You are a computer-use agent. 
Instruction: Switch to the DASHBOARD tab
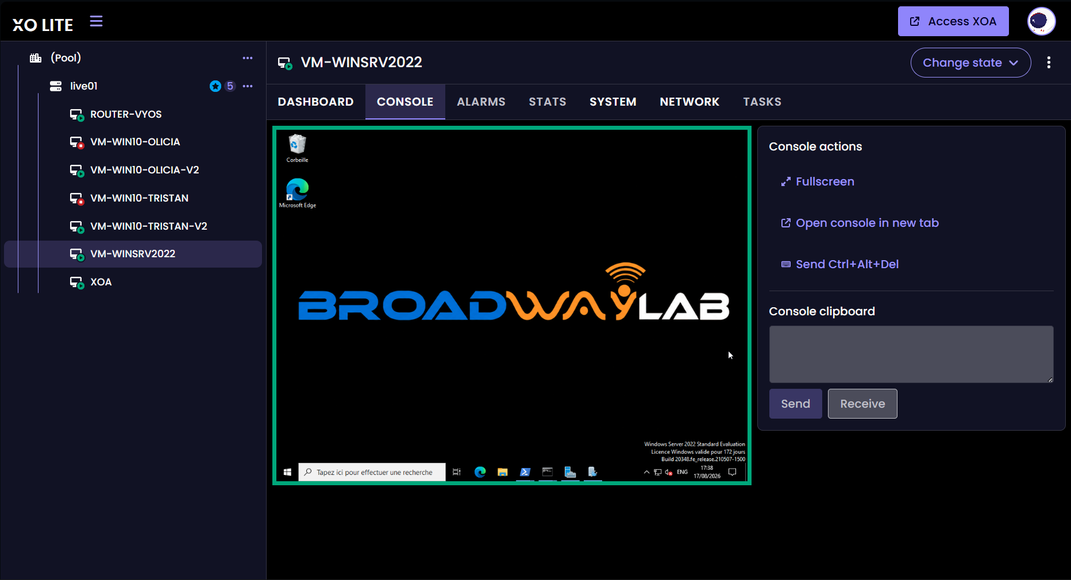point(315,102)
